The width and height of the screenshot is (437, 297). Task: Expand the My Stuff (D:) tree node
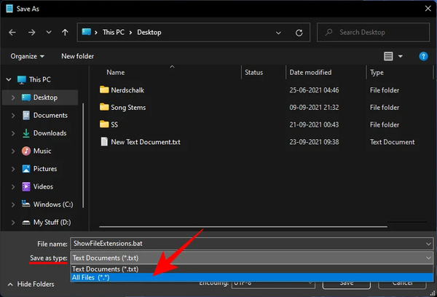coord(13,222)
